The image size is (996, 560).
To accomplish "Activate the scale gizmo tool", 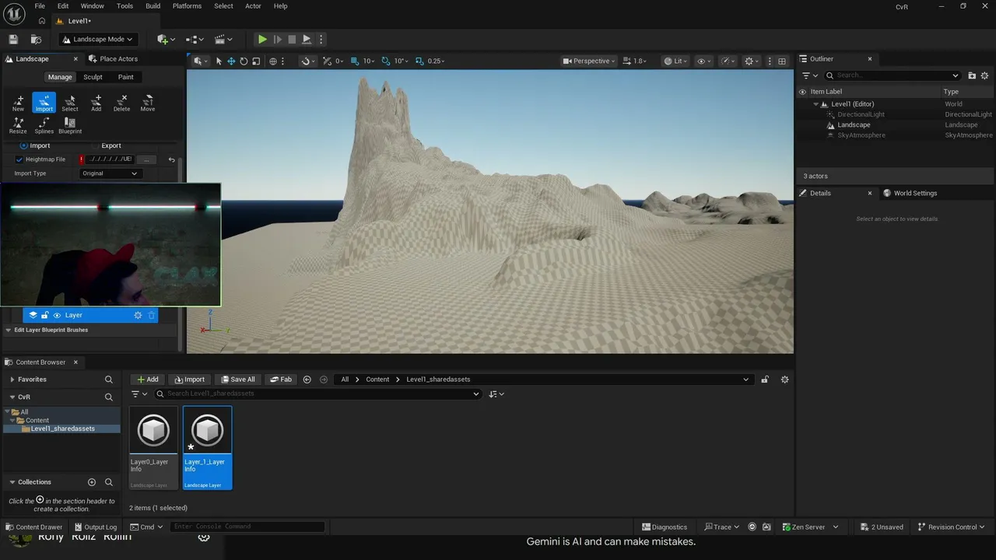I will pyautogui.click(x=256, y=61).
